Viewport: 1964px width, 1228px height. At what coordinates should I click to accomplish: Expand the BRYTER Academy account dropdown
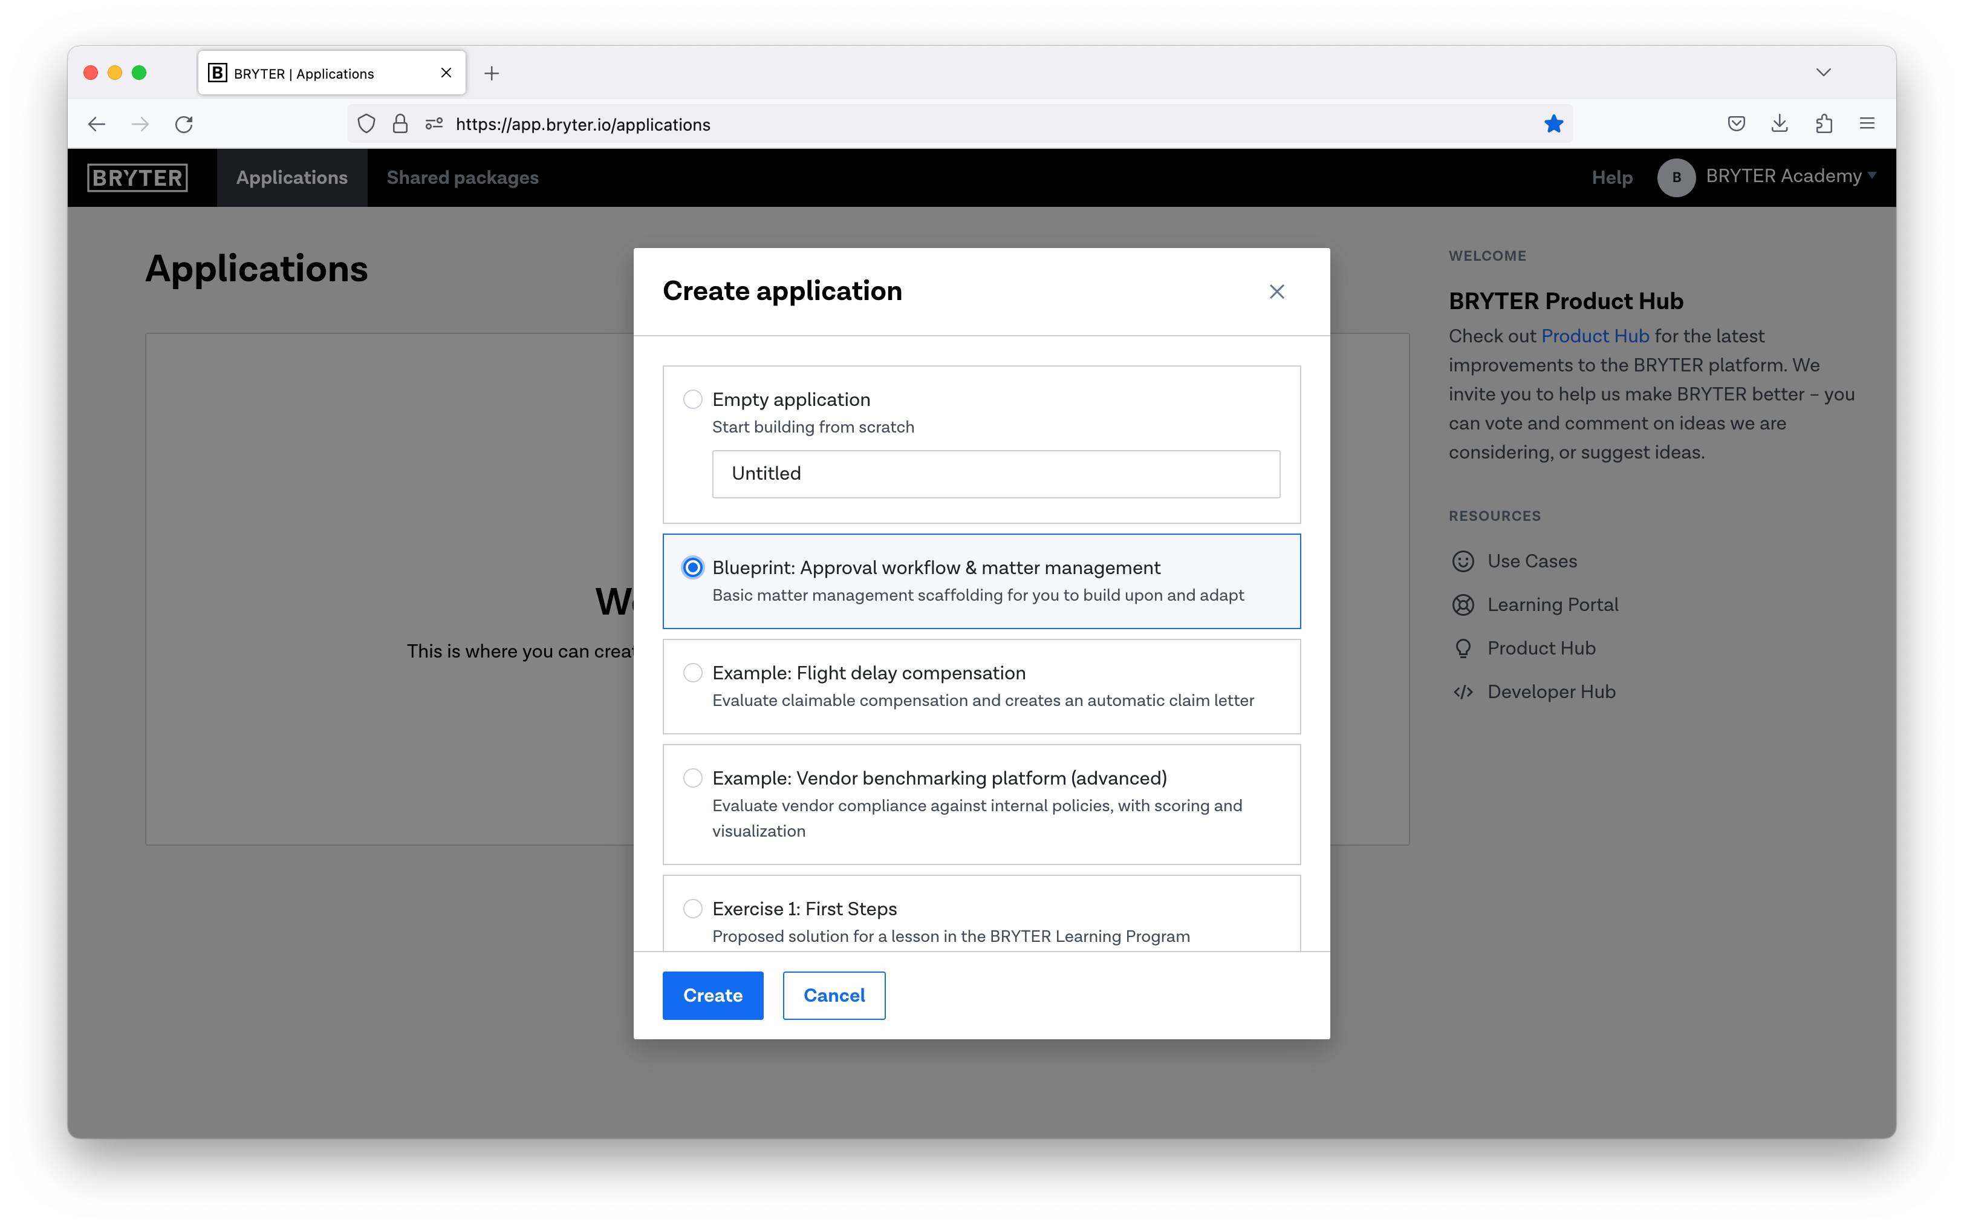(1789, 176)
